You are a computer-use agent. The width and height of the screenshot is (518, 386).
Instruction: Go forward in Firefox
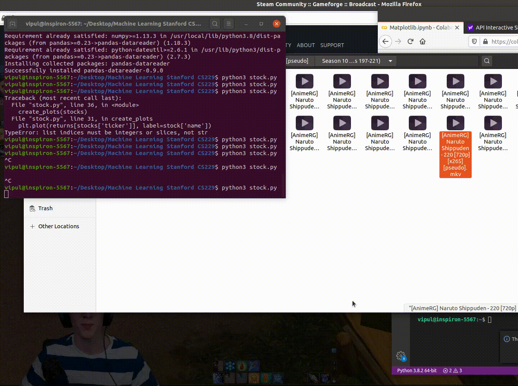coord(398,41)
